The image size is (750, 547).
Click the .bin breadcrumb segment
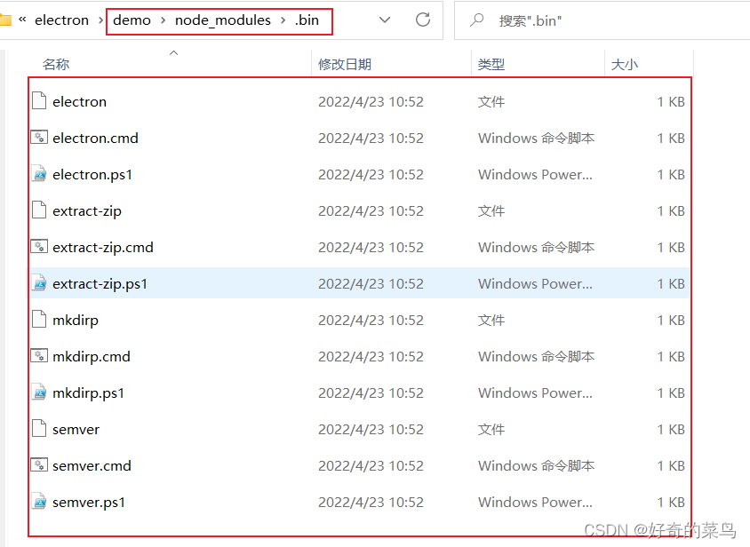tap(307, 20)
